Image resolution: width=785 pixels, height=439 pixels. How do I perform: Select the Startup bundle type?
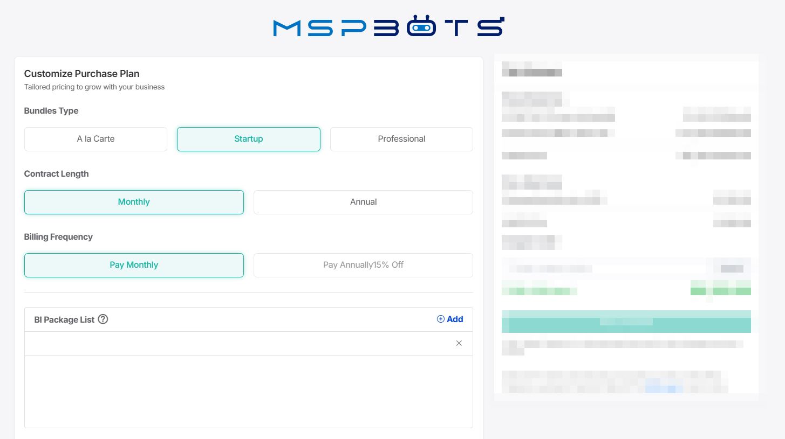pos(249,139)
